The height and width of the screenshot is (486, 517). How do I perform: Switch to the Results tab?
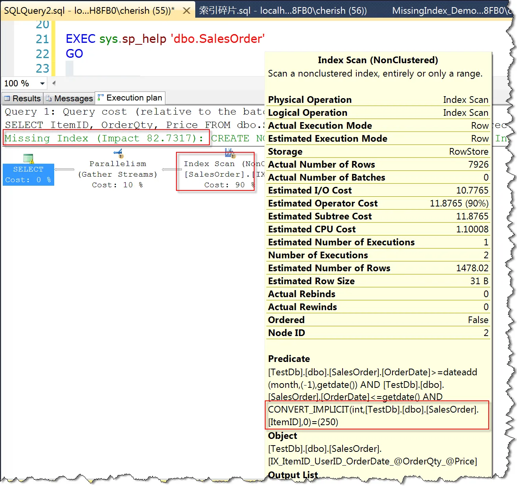tap(22, 98)
